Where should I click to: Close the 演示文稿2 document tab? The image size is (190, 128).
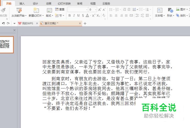[80, 23]
